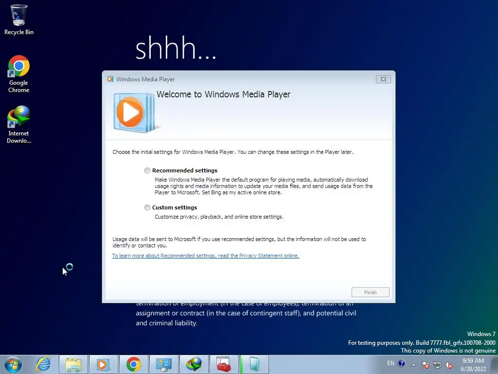Click the Finish button
The height and width of the screenshot is (374, 498).
click(370, 292)
